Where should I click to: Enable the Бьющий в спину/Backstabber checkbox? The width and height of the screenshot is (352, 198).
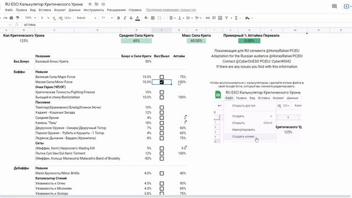162,97
